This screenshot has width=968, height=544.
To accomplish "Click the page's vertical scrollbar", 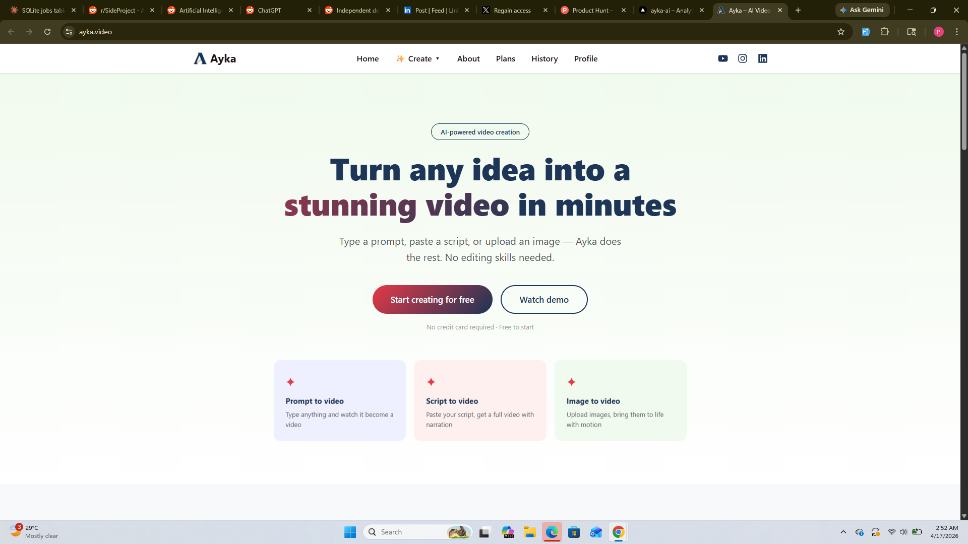I will (964, 101).
